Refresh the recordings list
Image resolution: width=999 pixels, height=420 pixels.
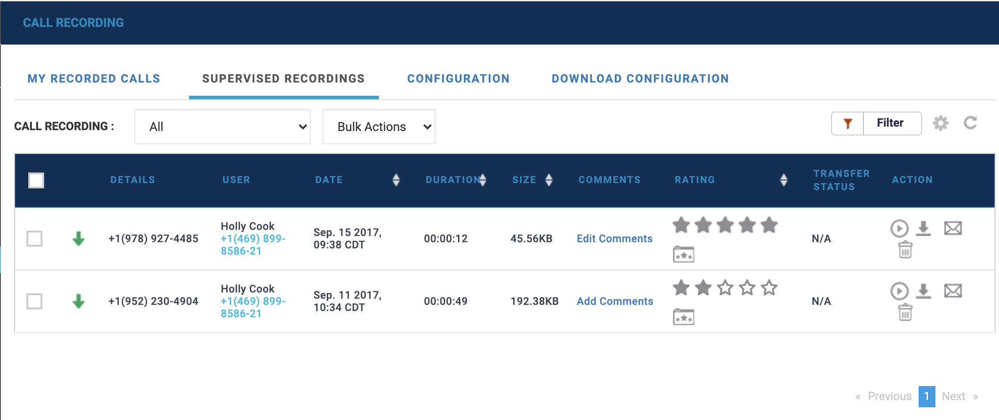click(970, 123)
